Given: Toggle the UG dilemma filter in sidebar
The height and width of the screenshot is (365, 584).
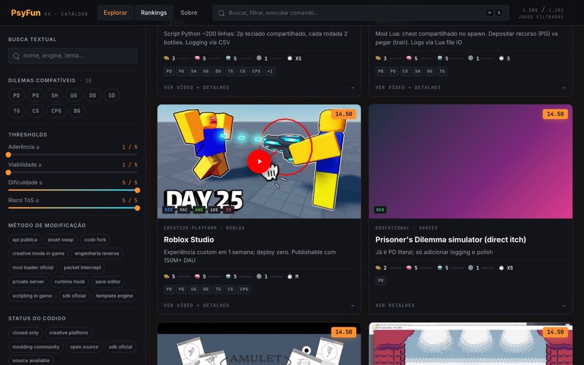Looking at the screenshot, I should [73, 96].
